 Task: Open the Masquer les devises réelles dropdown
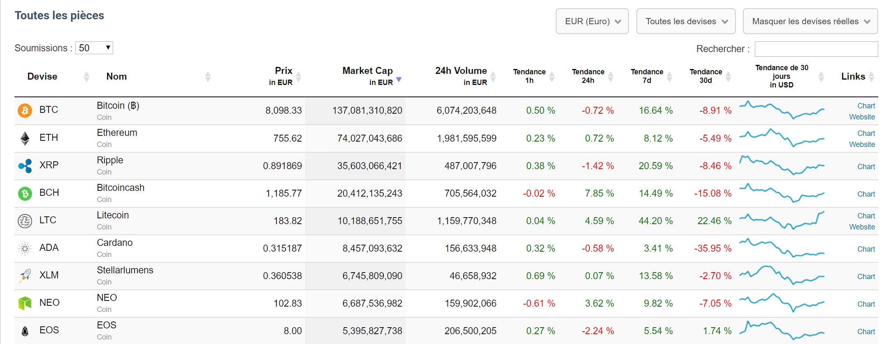[810, 21]
